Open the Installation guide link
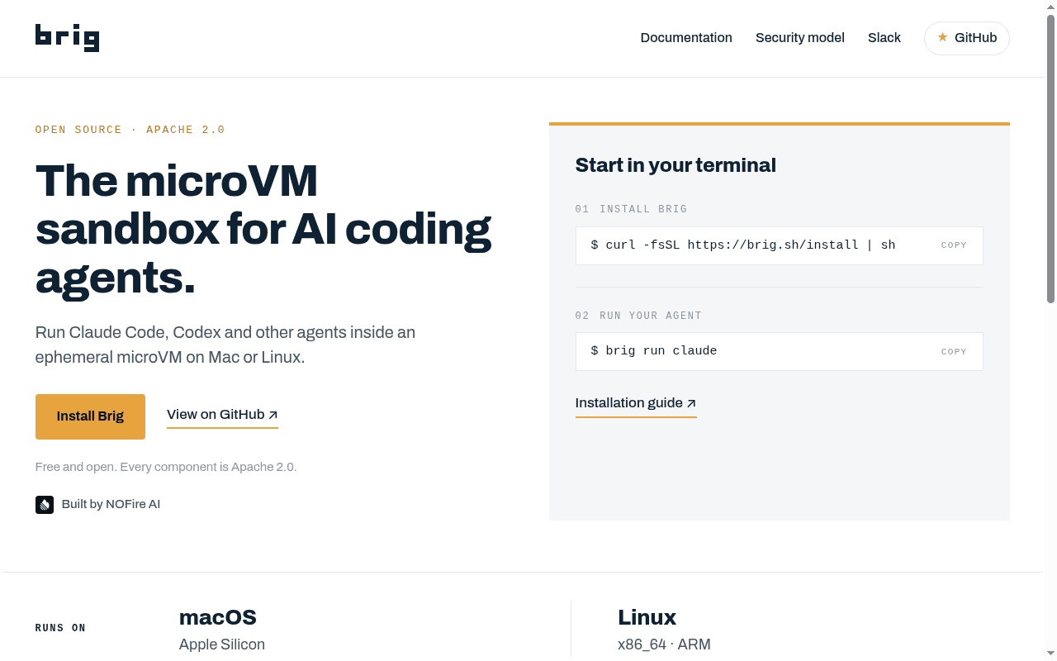Viewport: 1057px width, 661px height. click(636, 404)
